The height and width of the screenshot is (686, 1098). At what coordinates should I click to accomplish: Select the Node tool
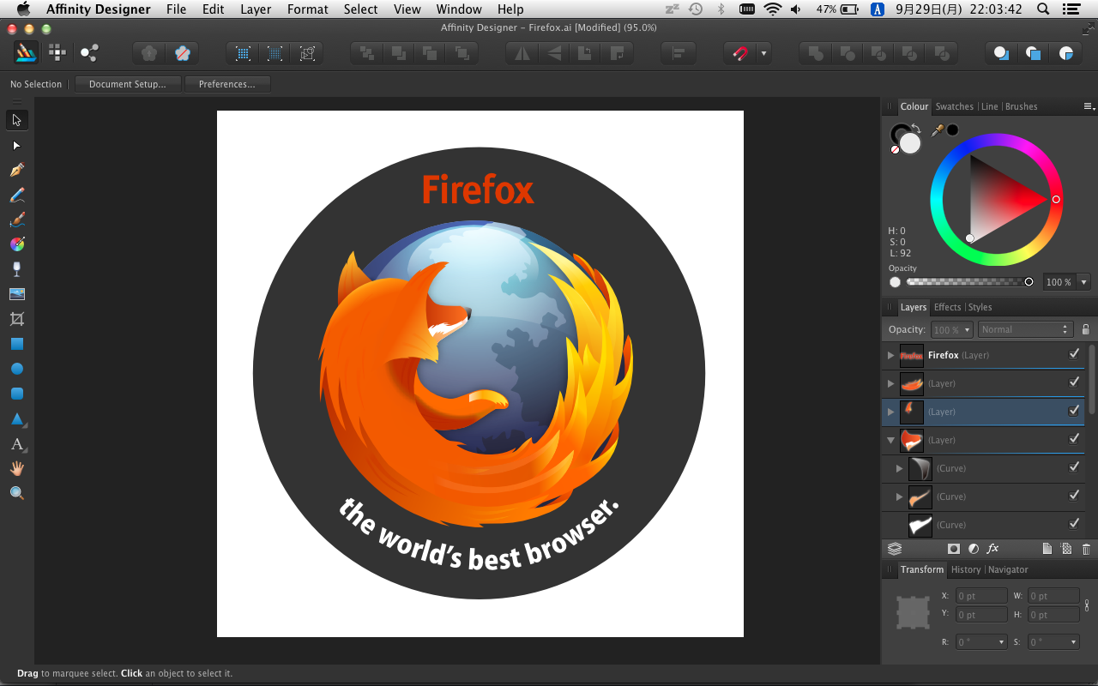click(x=16, y=146)
